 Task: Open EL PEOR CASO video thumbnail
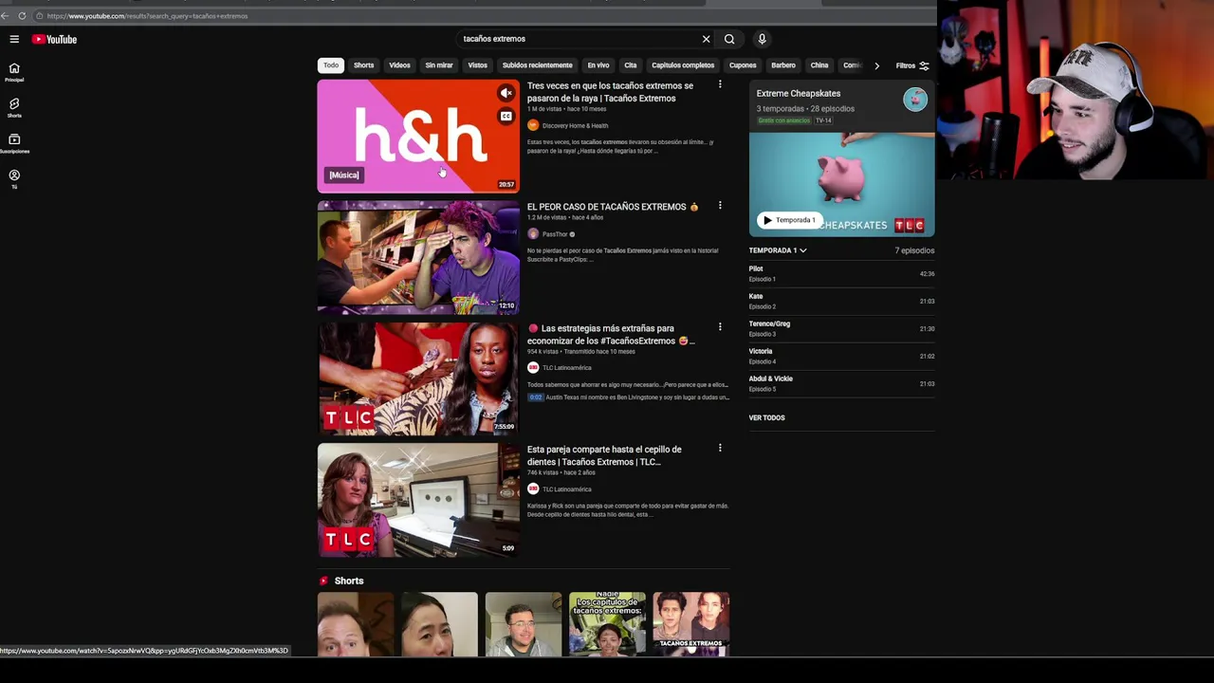pos(418,257)
